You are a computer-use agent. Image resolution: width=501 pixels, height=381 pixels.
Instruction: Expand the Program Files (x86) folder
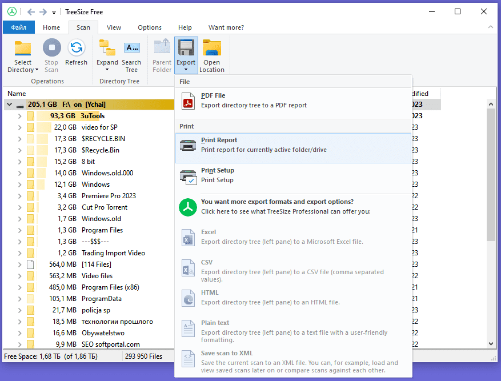pyautogui.click(x=20, y=287)
